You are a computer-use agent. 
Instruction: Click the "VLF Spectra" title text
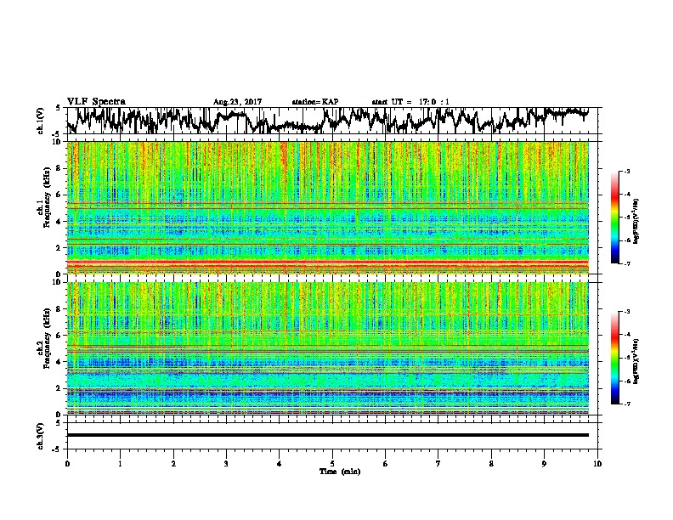click(96, 102)
